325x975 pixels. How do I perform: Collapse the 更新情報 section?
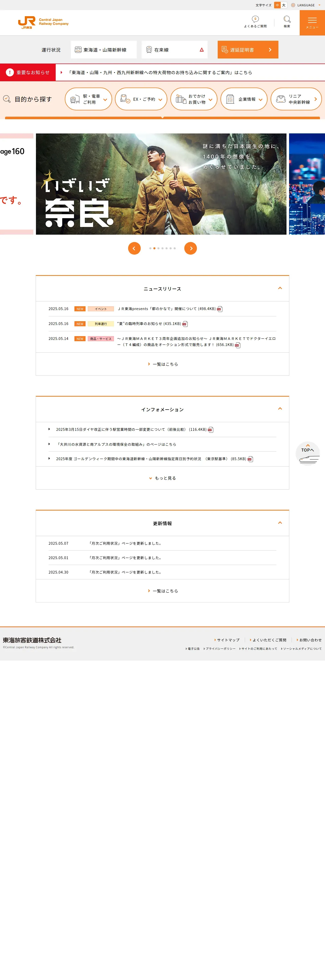[280, 523]
